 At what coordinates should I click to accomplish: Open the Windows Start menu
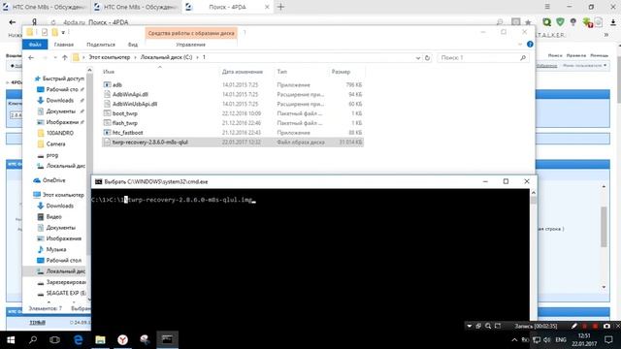[x=11, y=339]
